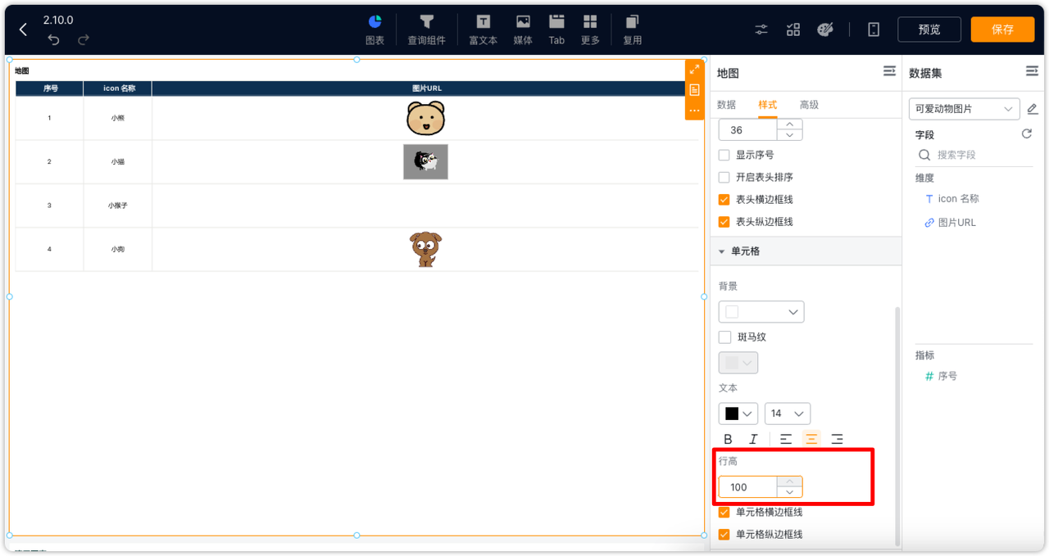
Task: Collapse the 数据集 panel
Action: point(1032,72)
